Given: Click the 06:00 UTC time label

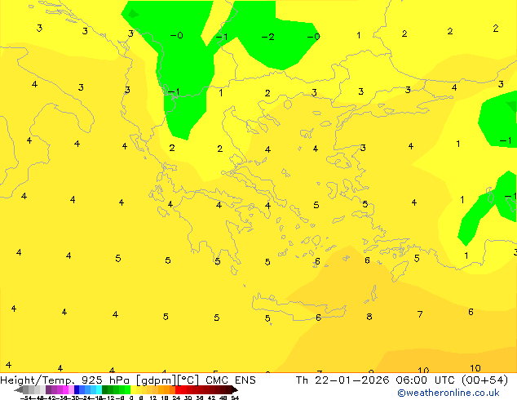Looking at the screenshot, I should click(426, 380).
